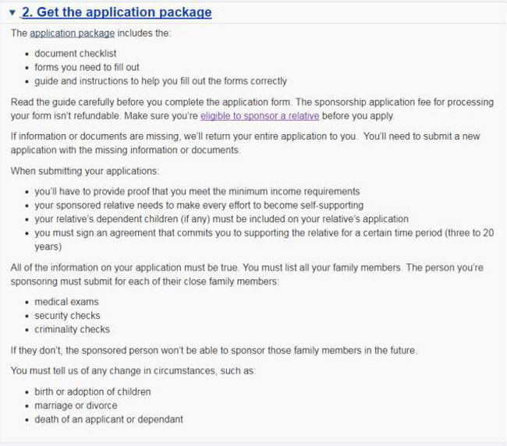The width and height of the screenshot is (507, 446).
Task: Open the '2. Get the application package' heading link
Action: 117,12
